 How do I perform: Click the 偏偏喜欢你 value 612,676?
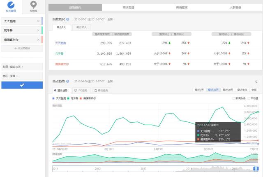click(106, 64)
